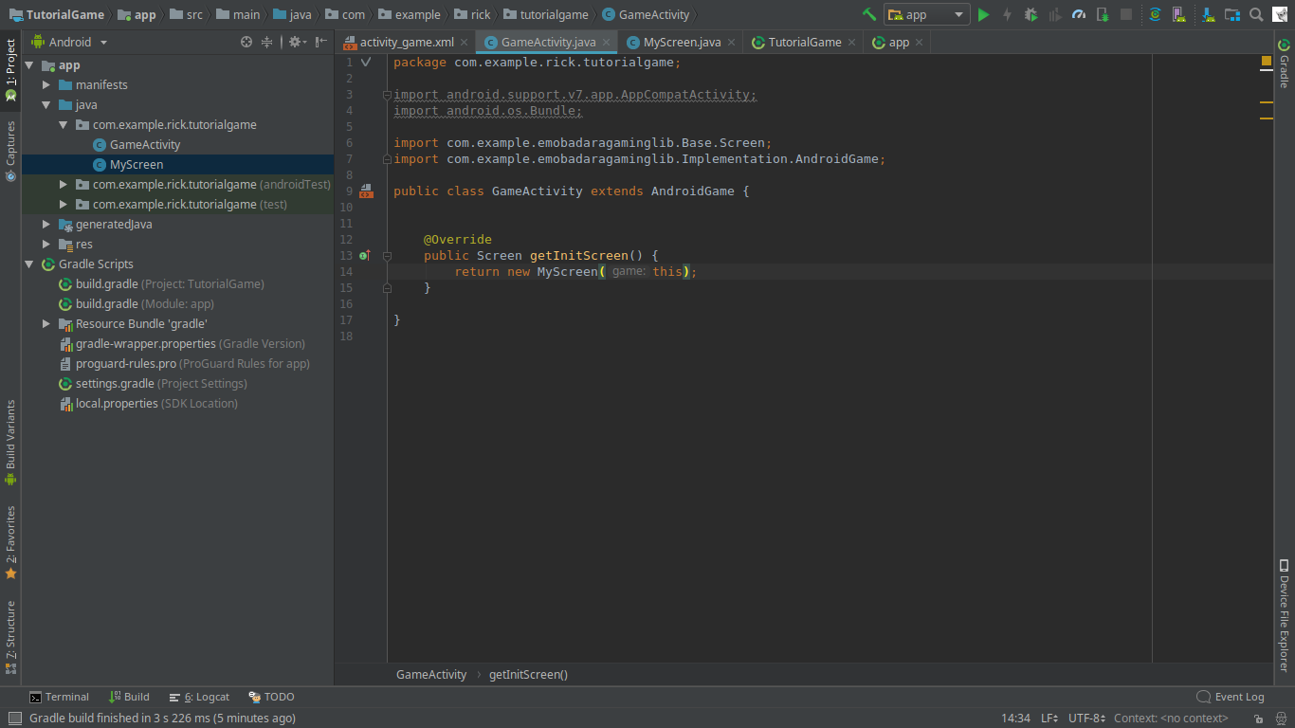Open the Android Profiler gauge icon
Viewport: 1295px width, 728px height.
[x=1079, y=14]
